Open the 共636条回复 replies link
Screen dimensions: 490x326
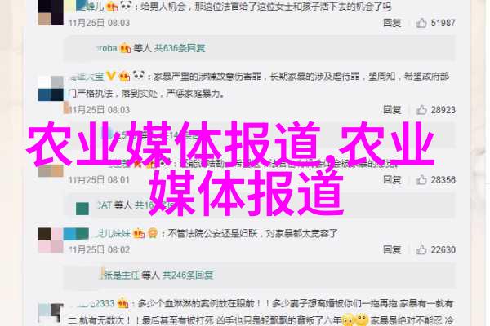click(180, 48)
